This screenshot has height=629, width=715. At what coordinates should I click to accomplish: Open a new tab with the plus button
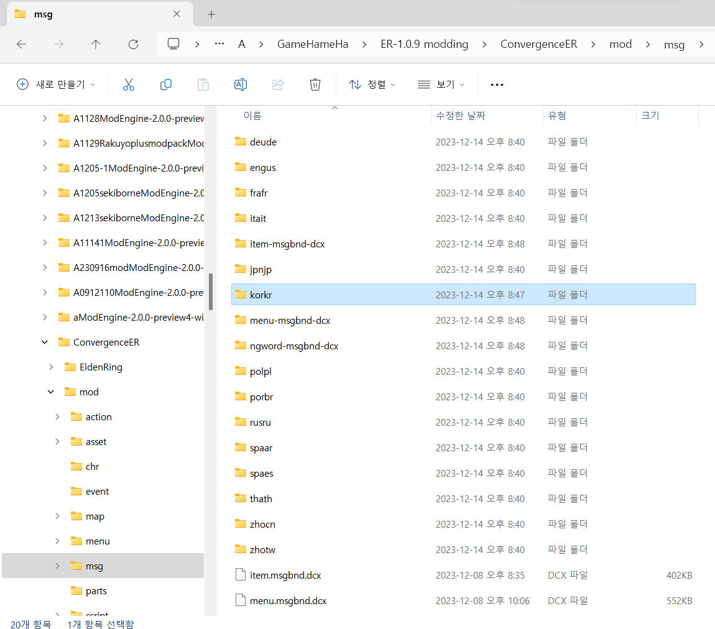(x=211, y=14)
